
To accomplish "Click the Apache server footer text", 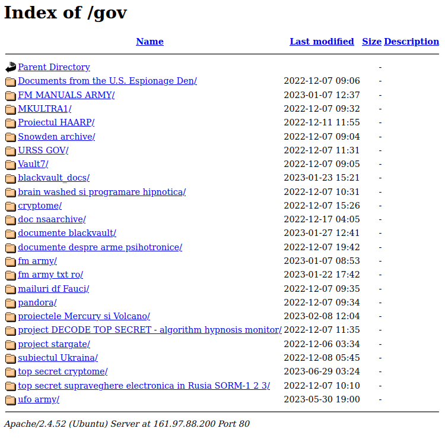I will click(x=127, y=424).
